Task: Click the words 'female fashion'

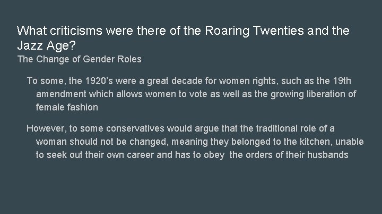Action: [67, 107]
